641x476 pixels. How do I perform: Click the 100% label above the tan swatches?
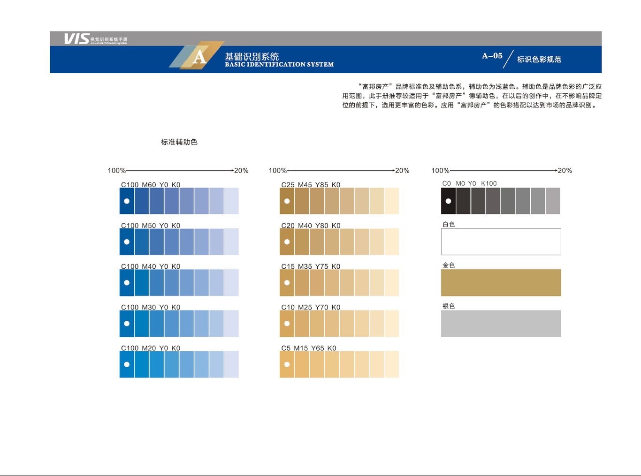278,170
